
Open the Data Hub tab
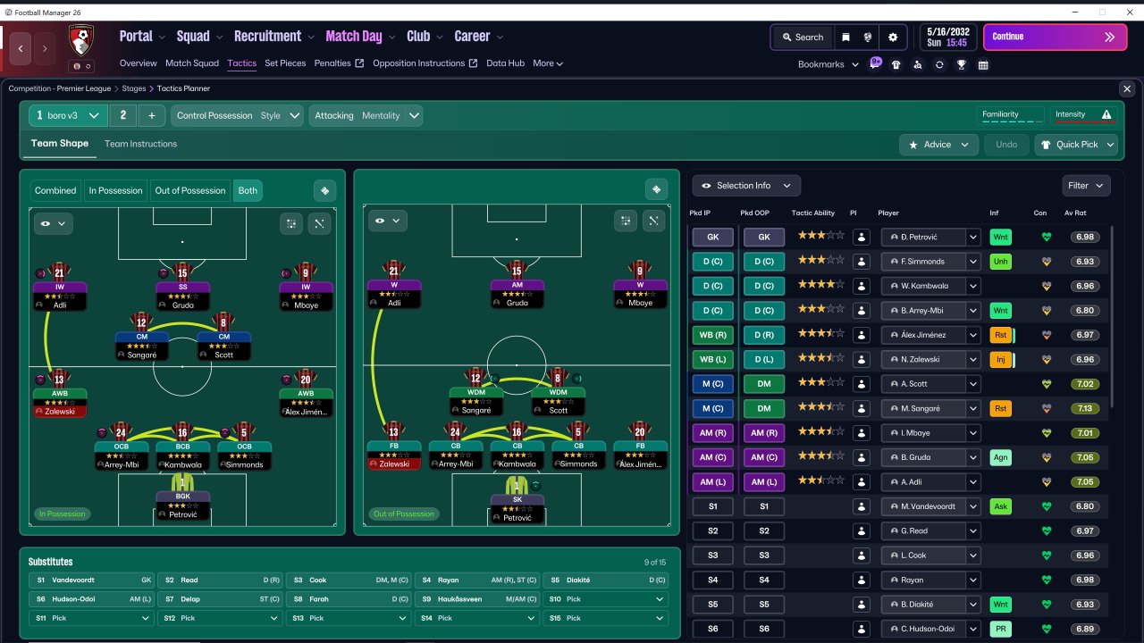[506, 63]
